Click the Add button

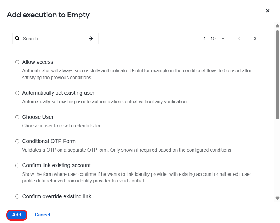(x=17, y=215)
